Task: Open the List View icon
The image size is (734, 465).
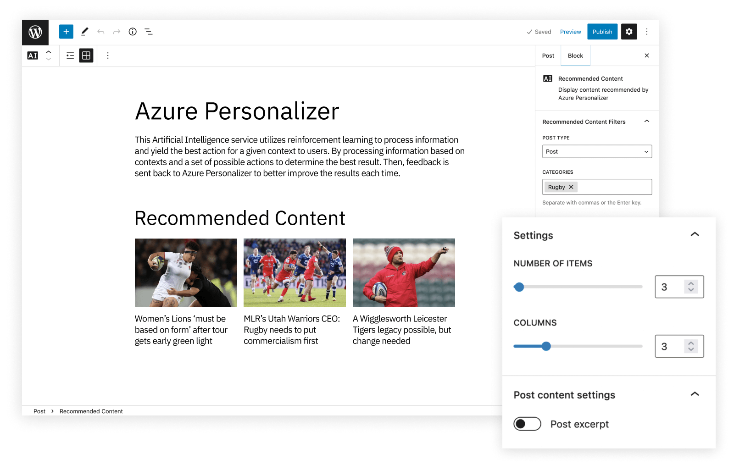Action: (x=149, y=32)
